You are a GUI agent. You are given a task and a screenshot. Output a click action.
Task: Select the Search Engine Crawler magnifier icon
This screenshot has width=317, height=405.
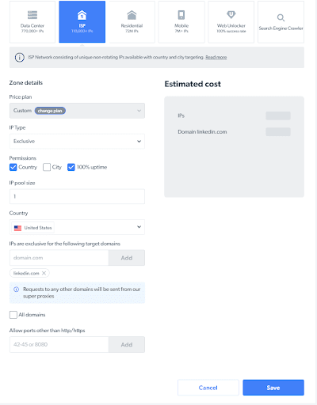pyautogui.click(x=281, y=17)
